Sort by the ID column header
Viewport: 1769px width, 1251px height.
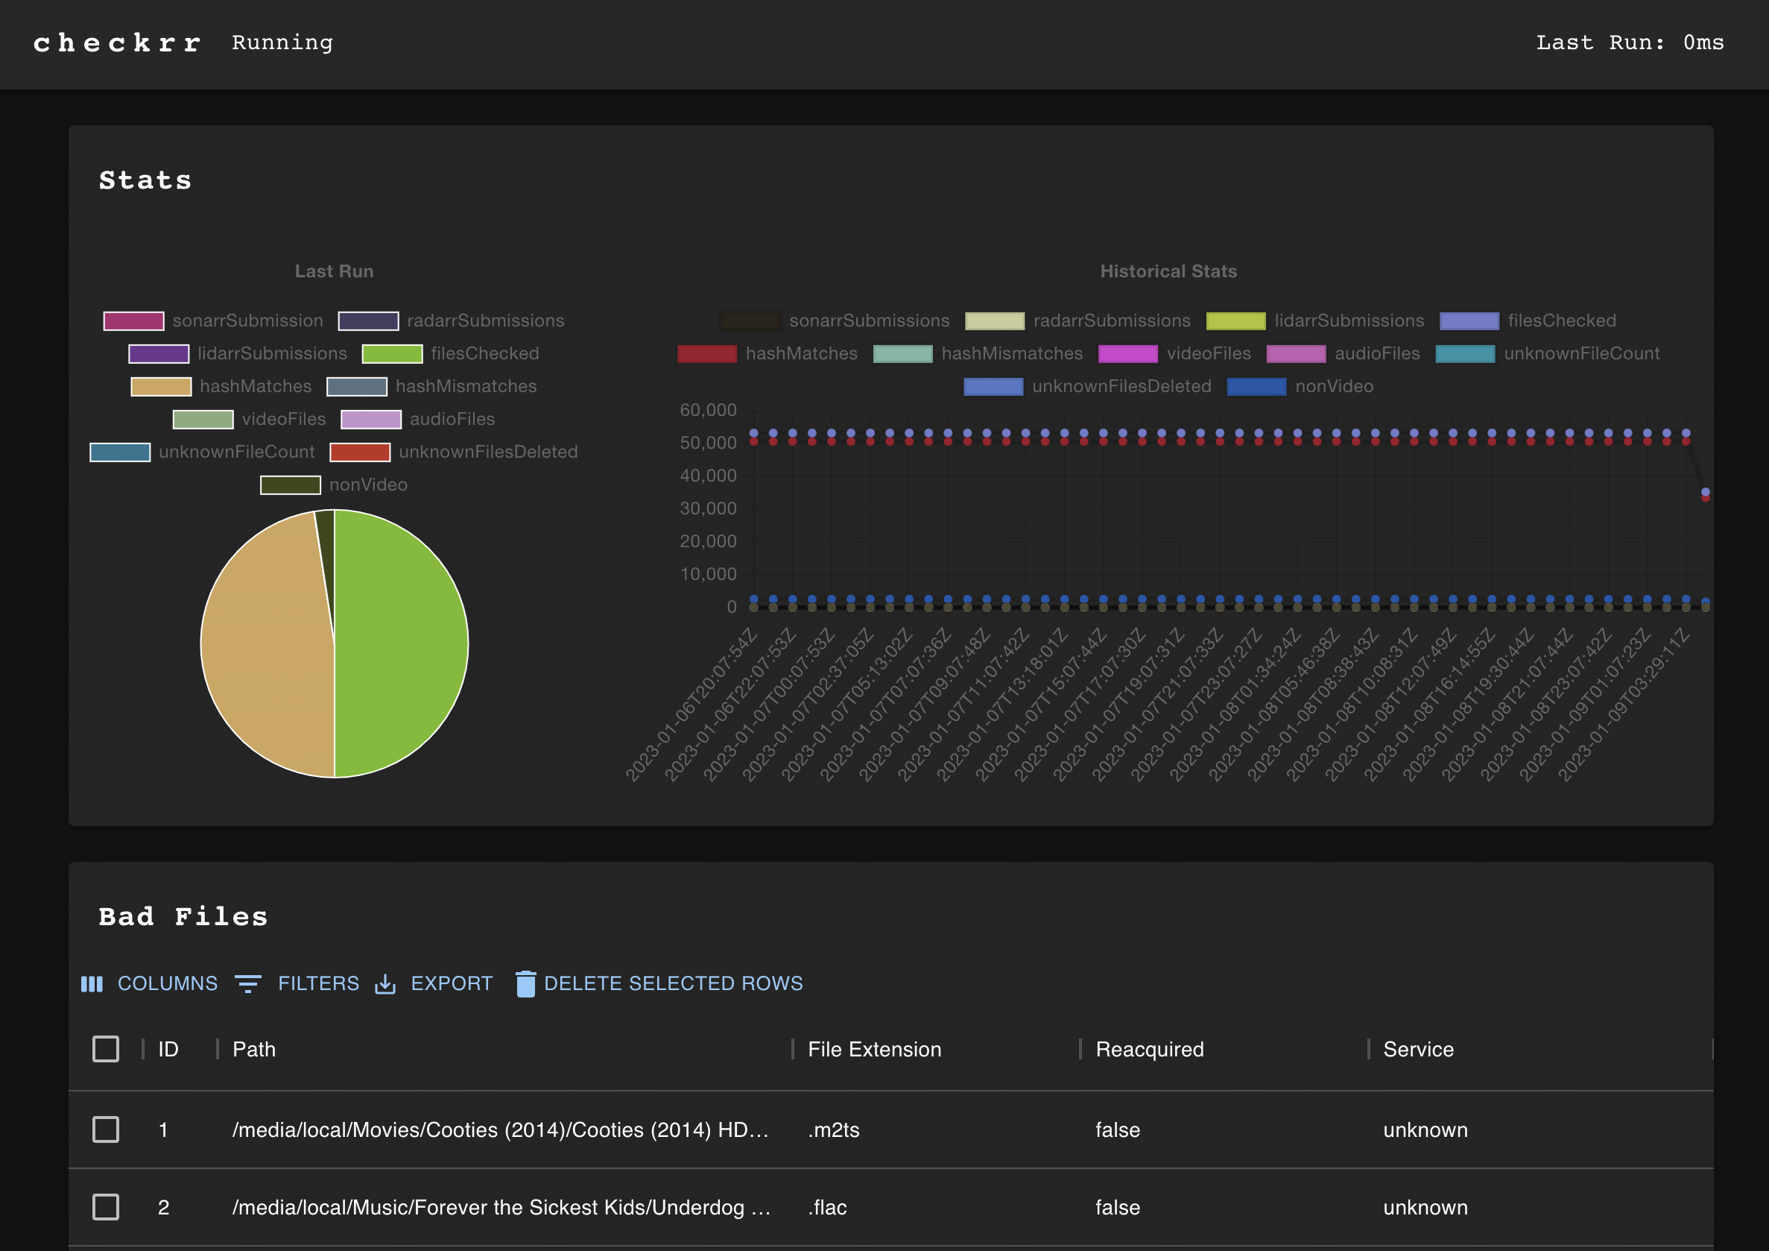coord(168,1049)
